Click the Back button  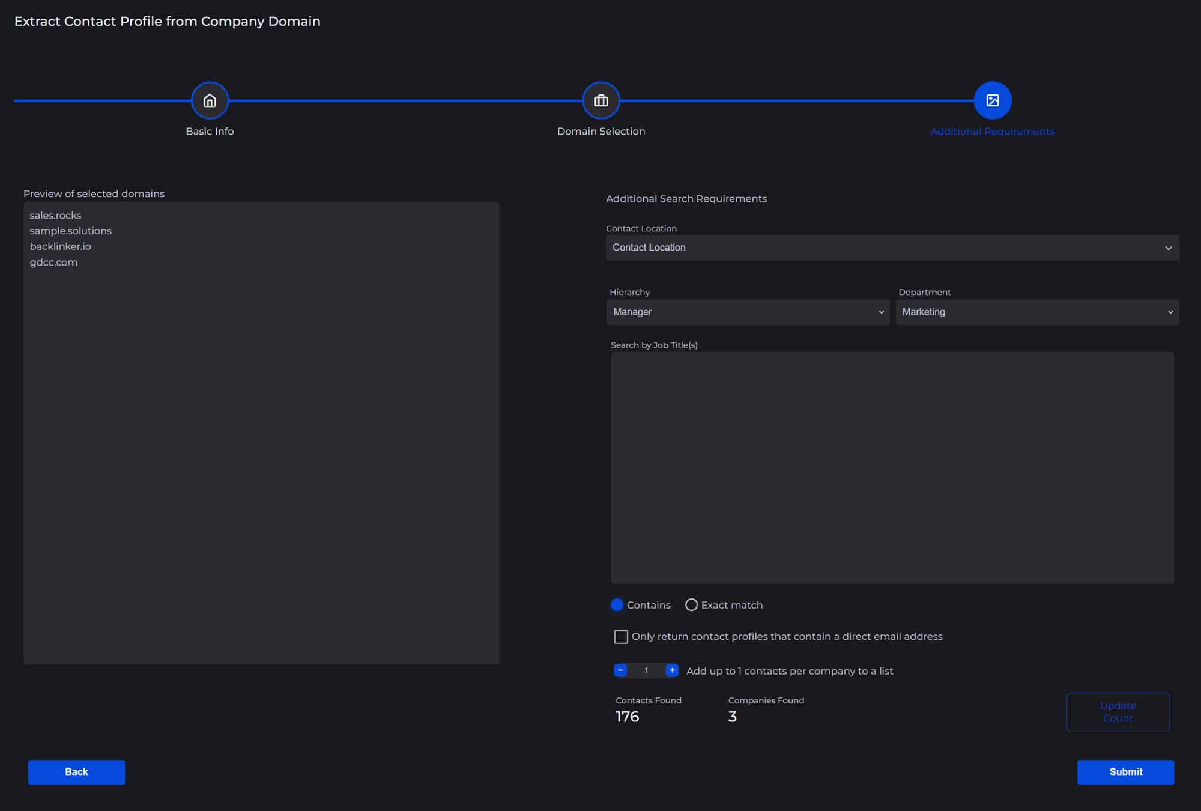(76, 772)
